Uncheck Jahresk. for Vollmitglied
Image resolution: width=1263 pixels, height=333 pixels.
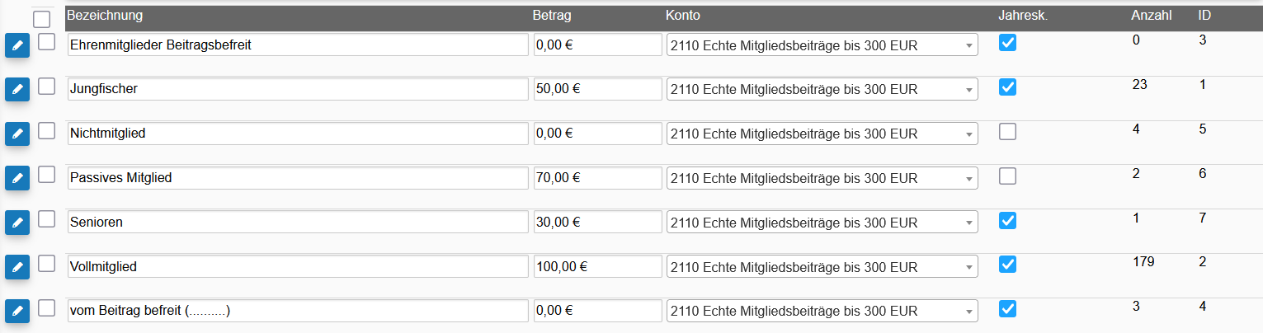coord(1007,265)
